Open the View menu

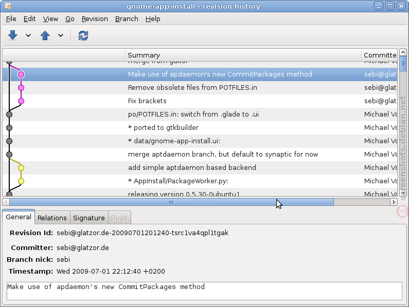point(50,19)
